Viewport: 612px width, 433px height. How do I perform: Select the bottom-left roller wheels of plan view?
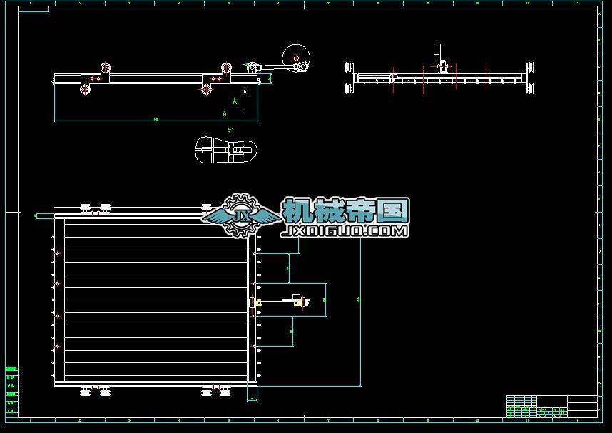95,391
